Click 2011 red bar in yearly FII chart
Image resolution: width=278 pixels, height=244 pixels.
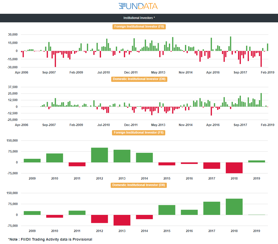point(77,164)
